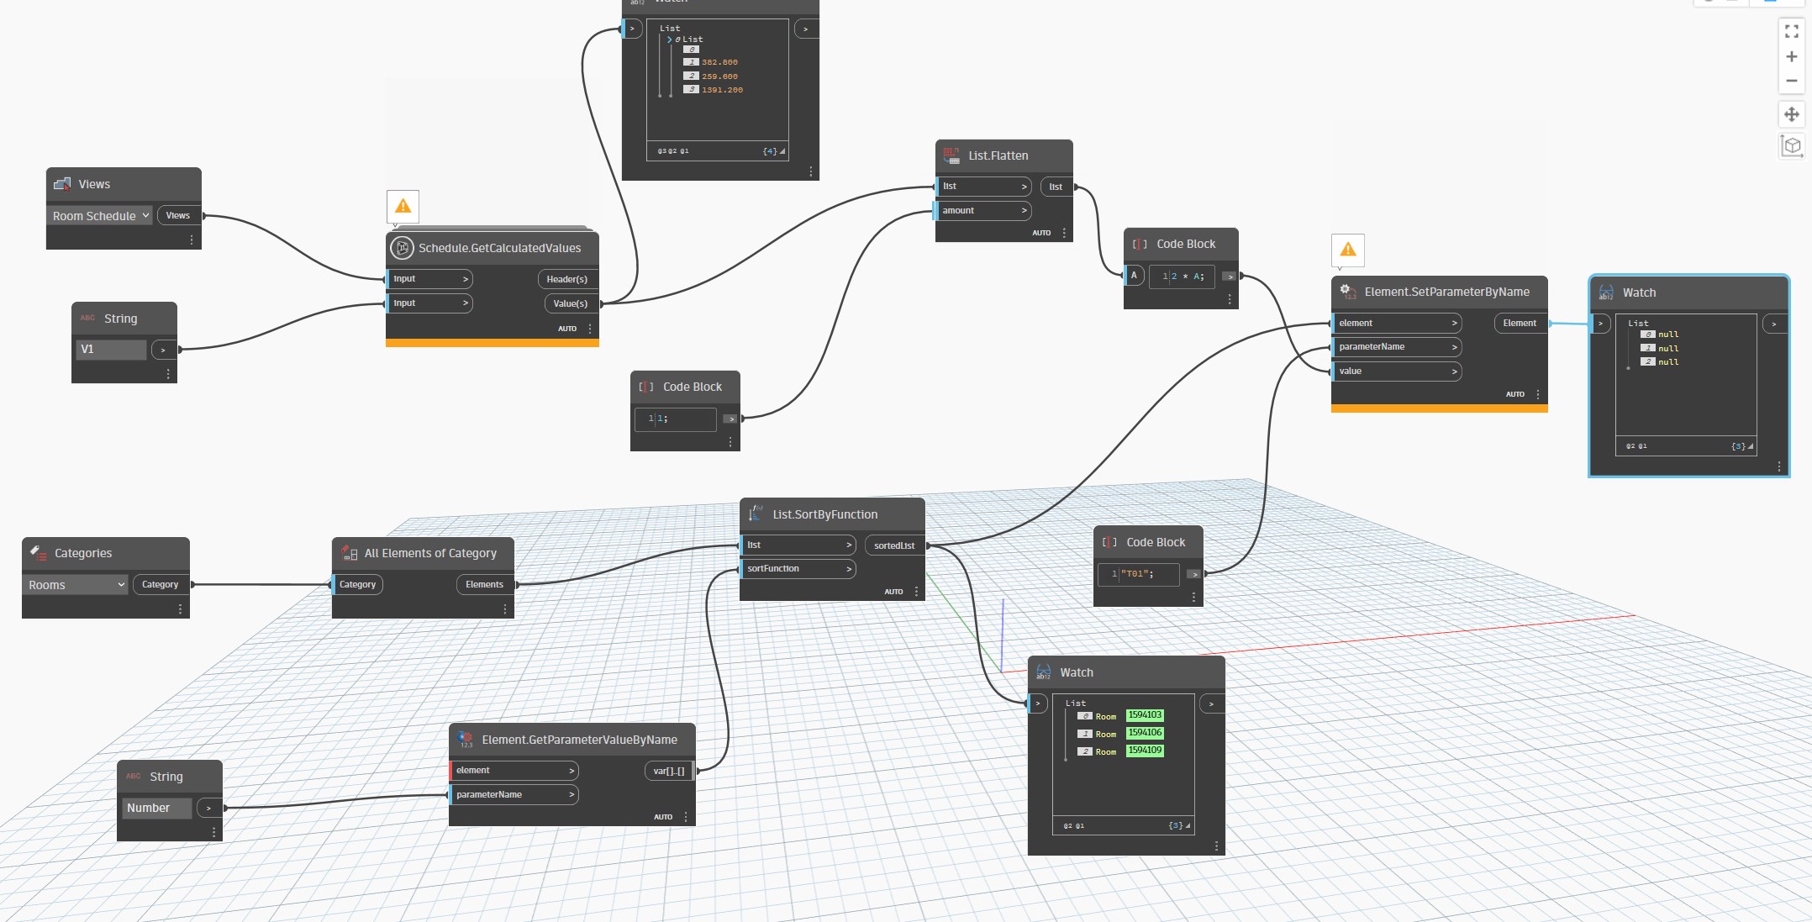
Task: Click the var[]..[] output port
Action: click(669, 771)
